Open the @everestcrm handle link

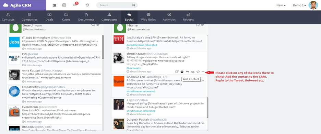pos(48,107)
